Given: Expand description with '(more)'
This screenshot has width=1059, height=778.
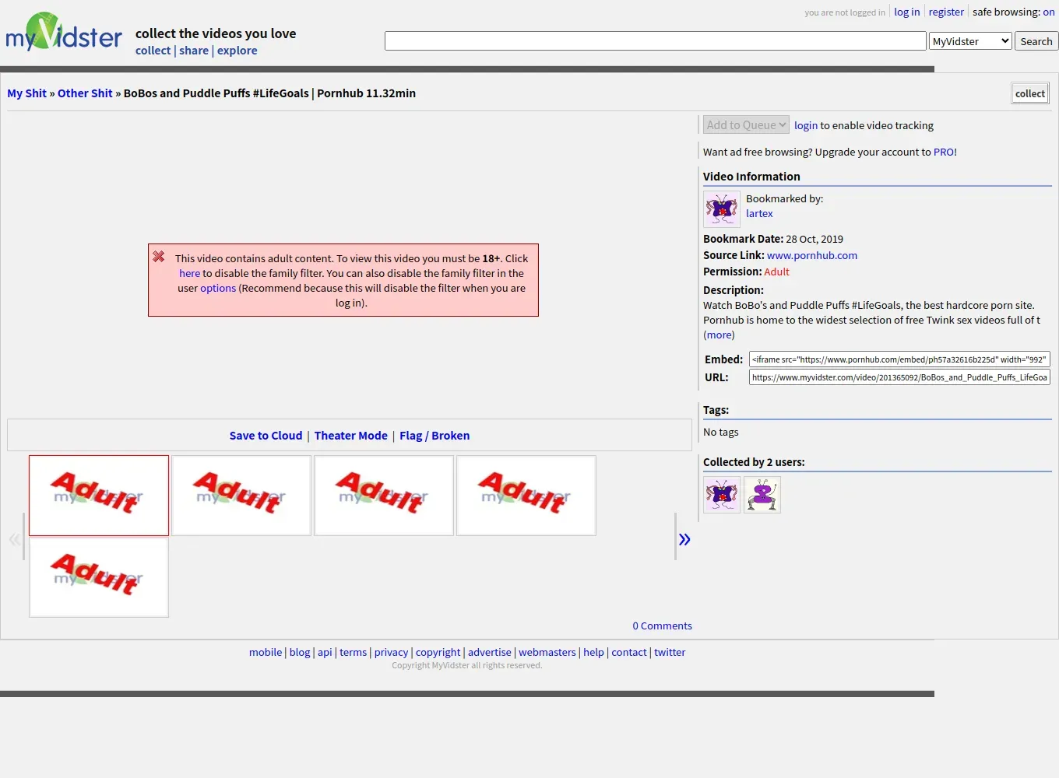Looking at the screenshot, I should [719, 335].
